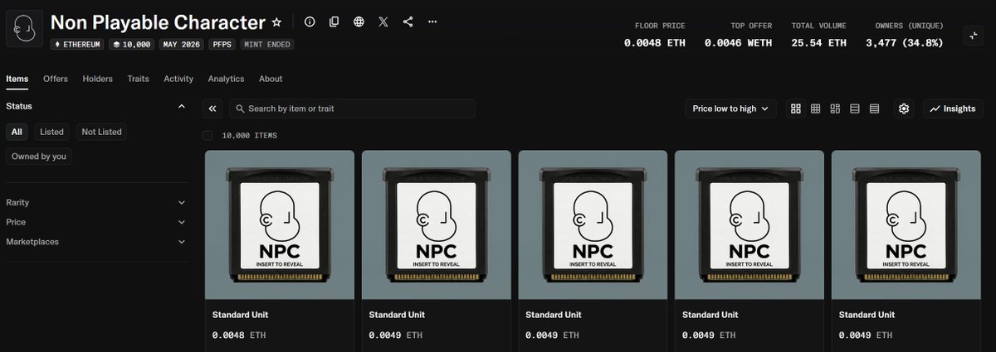
Task: Filter by Listed status
Action: [51, 132]
